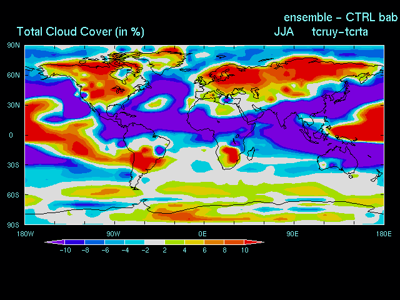This screenshot has width=400, height=300.
Task: Click the 90N latitude axis label
Action: [x=12, y=45]
